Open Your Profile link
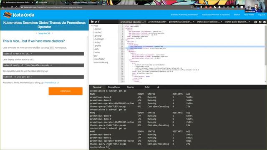The height and width of the screenshot is (150, 267). click(x=249, y=15)
